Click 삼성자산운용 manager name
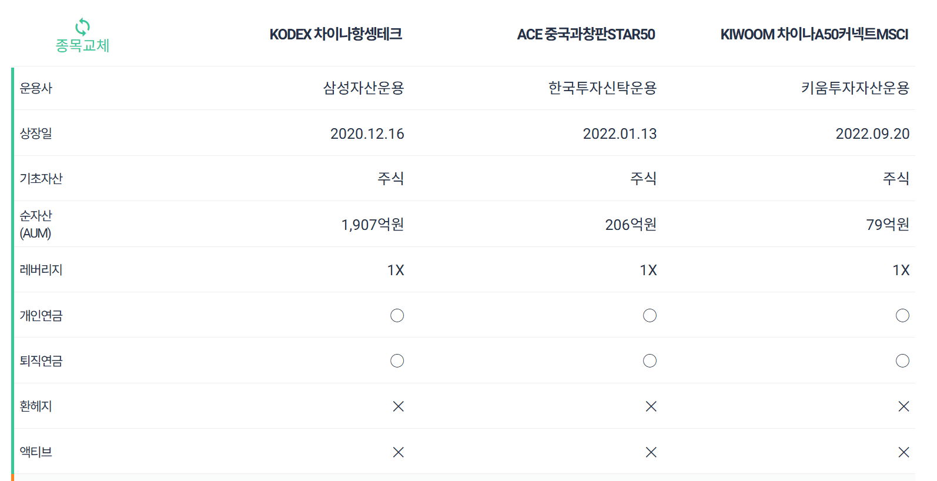 [363, 88]
